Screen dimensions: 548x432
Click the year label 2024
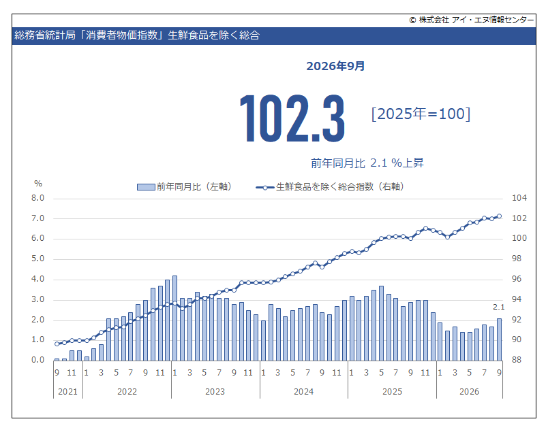pos(303,392)
